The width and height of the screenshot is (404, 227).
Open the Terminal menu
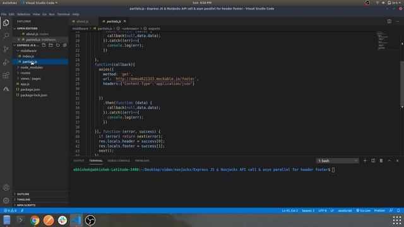click(x=63, y=14)
